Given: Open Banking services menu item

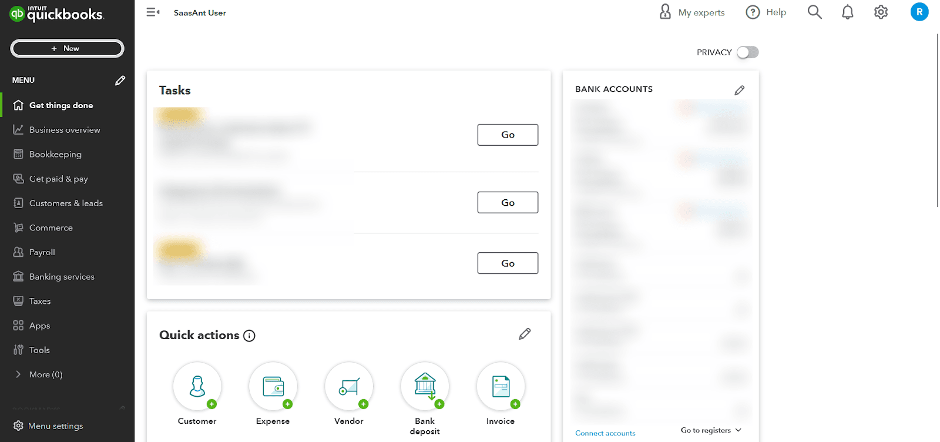Looking at the screenshot, I should tap(67, 277).
